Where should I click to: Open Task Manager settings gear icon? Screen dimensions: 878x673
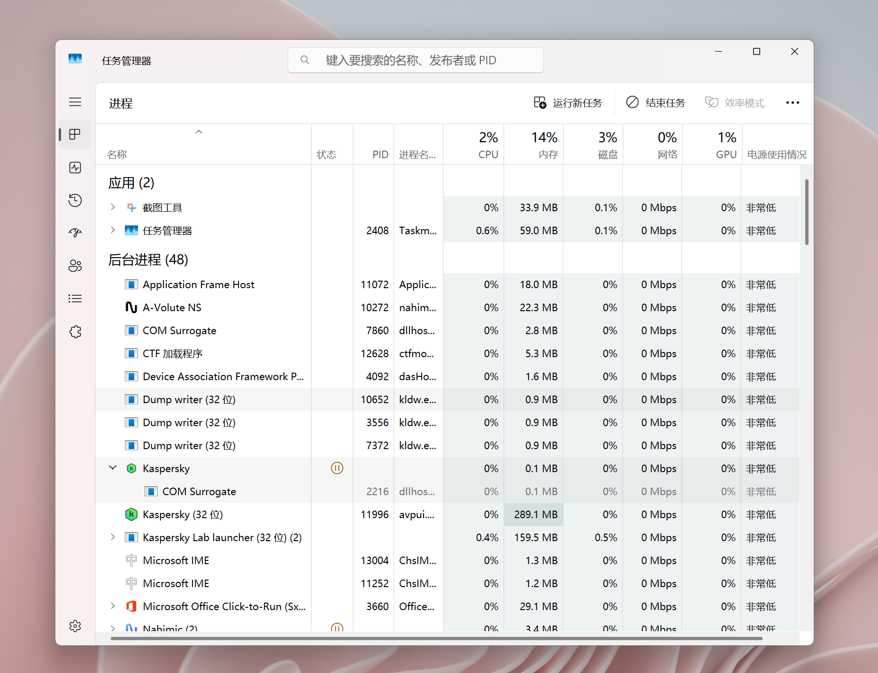[75, 626]
